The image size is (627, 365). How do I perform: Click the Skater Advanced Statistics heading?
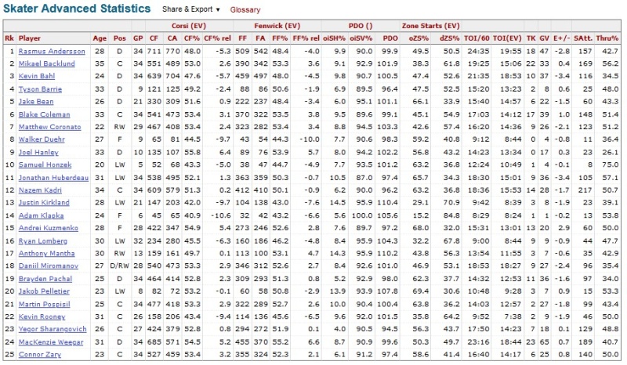77,9
